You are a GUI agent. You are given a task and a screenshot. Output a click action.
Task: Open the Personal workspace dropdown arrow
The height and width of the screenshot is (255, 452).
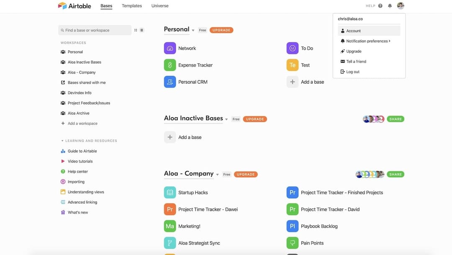click(193, 30)
